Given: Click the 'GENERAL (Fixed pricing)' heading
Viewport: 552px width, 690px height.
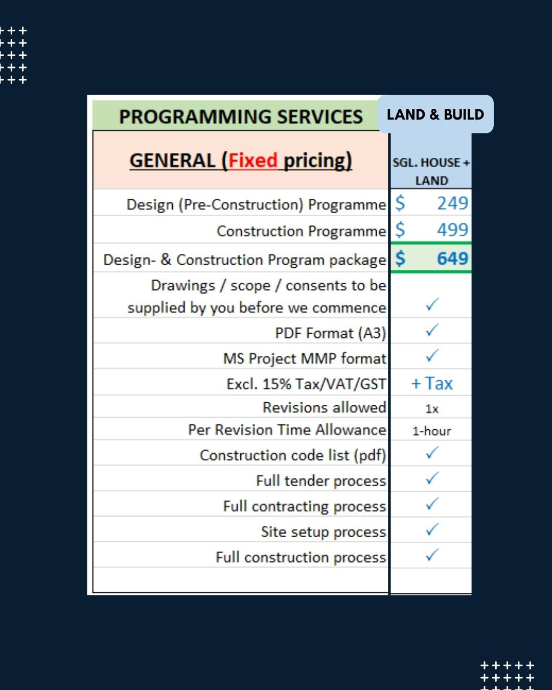Looking at the screenshot, I should click(x=241, y=160).
